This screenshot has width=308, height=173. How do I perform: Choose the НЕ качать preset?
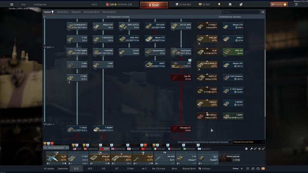pos(49,168)
